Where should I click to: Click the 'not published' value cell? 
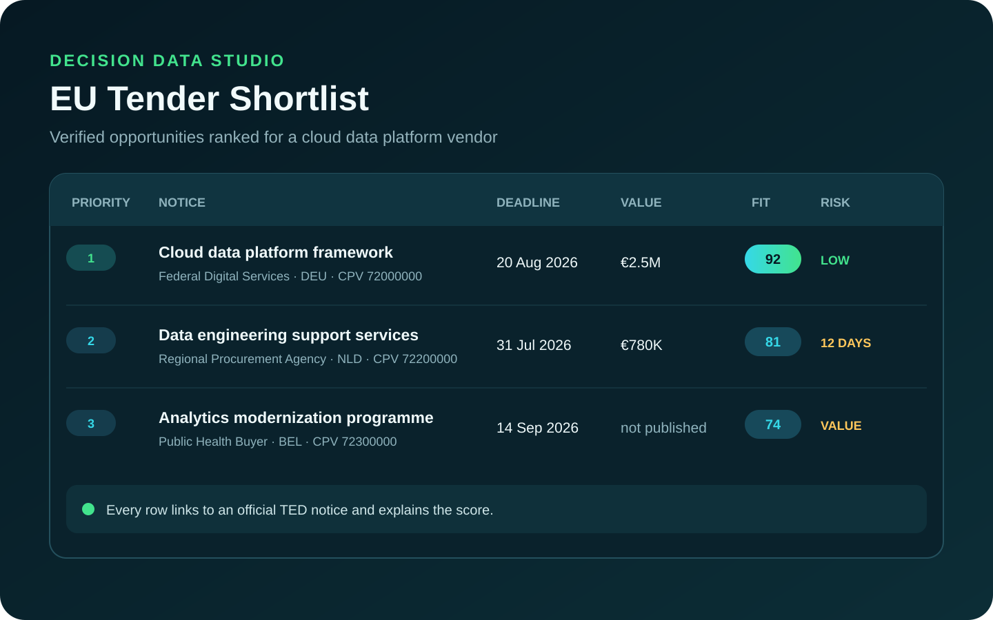(x=663, y=428)
